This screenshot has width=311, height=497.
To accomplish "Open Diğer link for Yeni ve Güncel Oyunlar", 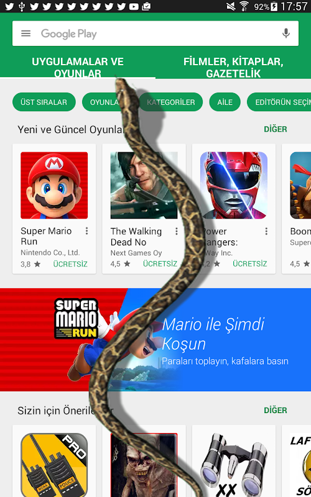I will pyautogui.click(x=275, y=129).
